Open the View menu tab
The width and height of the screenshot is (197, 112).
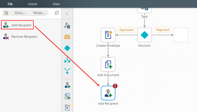pyautogui.click(x=56, y=4)
